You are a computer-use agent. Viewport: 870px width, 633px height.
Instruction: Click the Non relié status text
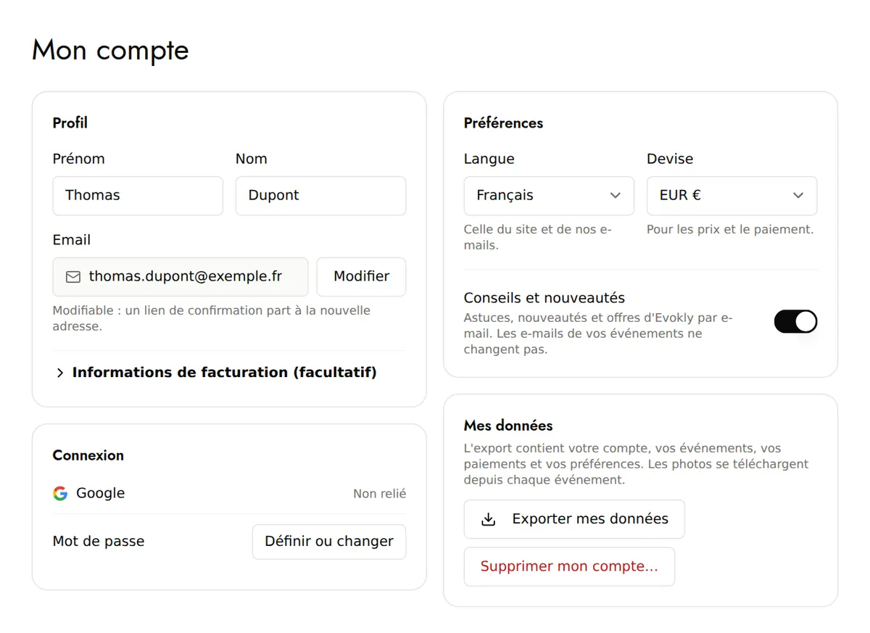point(380,494)
